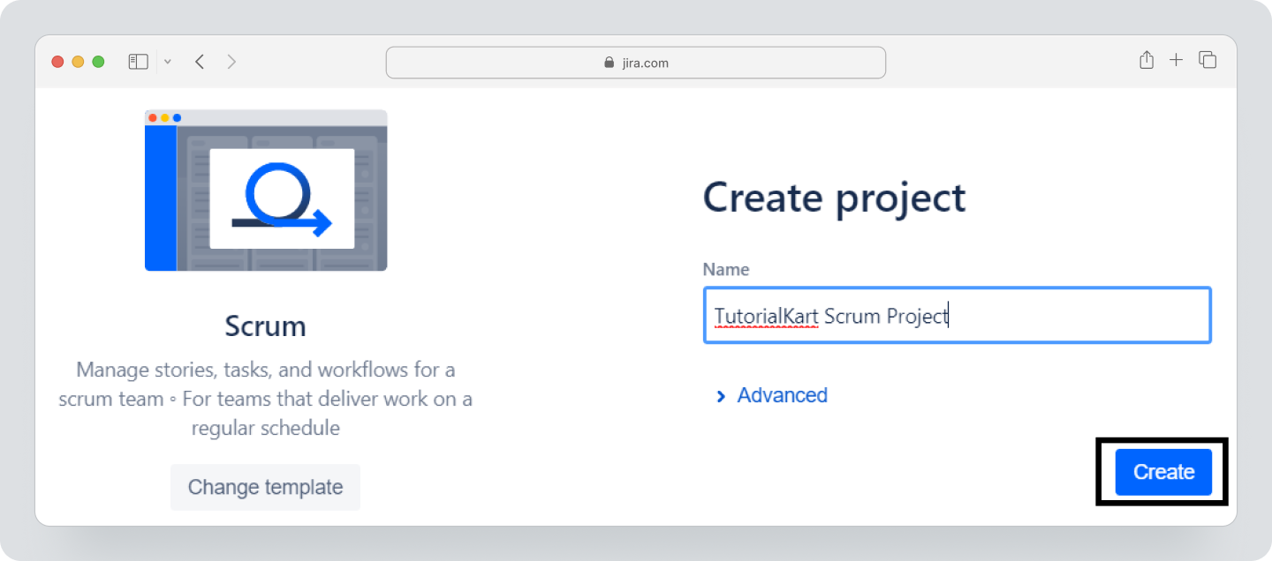1272x561 pixels.
Task: Click the project Name input field
Action: click(957, 315)
